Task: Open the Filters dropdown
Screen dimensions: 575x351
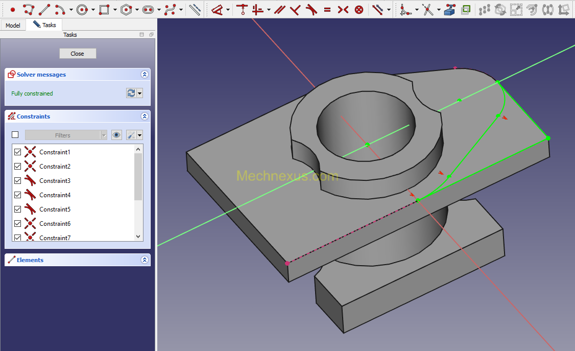Action: coord(66,135)
